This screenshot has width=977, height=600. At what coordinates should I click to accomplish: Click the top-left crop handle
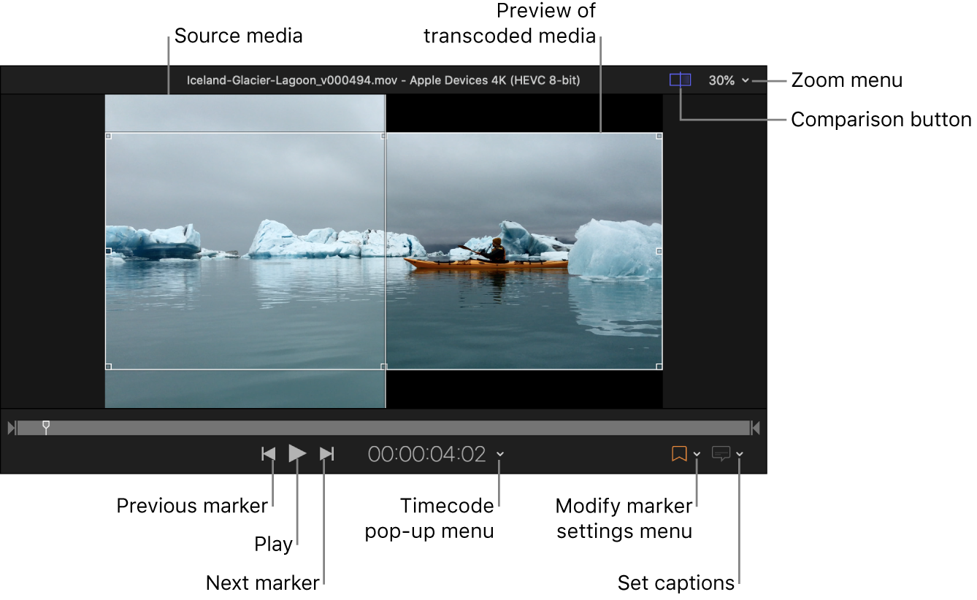tap(108, 136)
